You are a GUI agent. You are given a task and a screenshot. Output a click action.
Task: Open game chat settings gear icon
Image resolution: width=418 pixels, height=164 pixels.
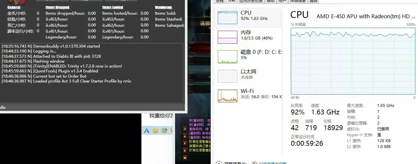click(185, 129)
